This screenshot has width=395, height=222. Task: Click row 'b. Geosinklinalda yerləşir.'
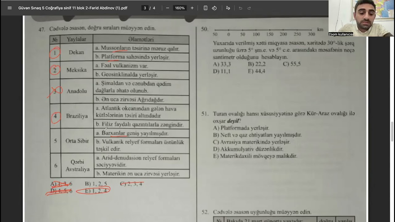(x=141, y=75)
